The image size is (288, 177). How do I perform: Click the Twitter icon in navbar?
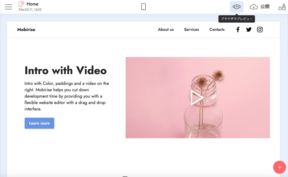[249, 30]
